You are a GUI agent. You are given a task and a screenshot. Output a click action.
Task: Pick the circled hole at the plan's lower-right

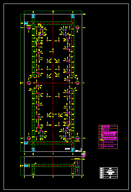coord(78,138)
